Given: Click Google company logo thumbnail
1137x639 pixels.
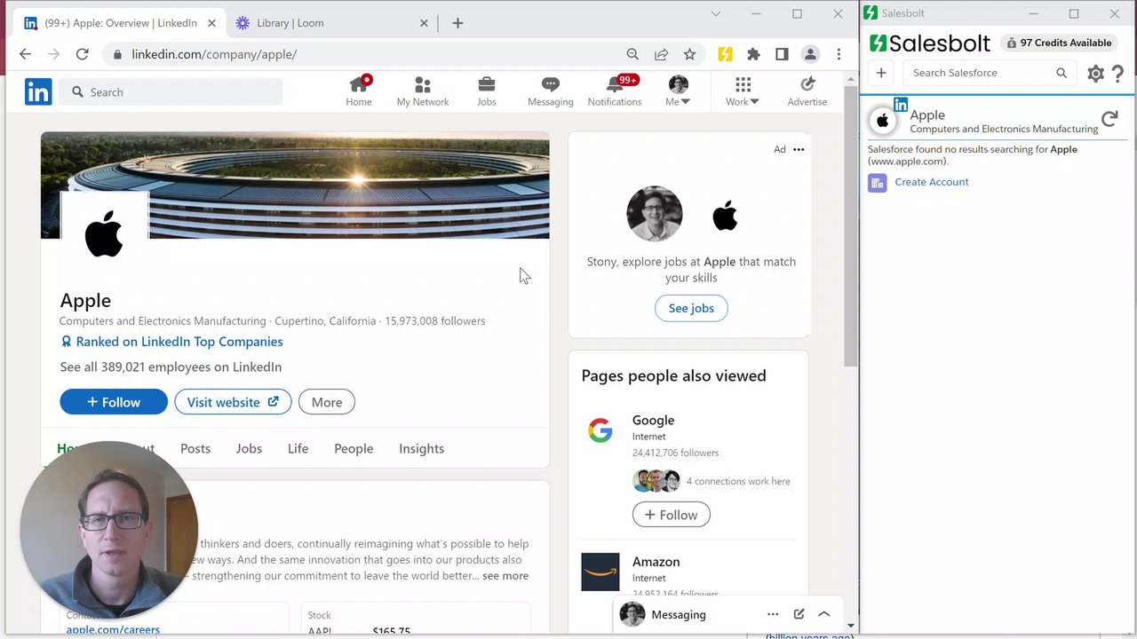Looking at the screenshot, I should (x=600, y=431).
